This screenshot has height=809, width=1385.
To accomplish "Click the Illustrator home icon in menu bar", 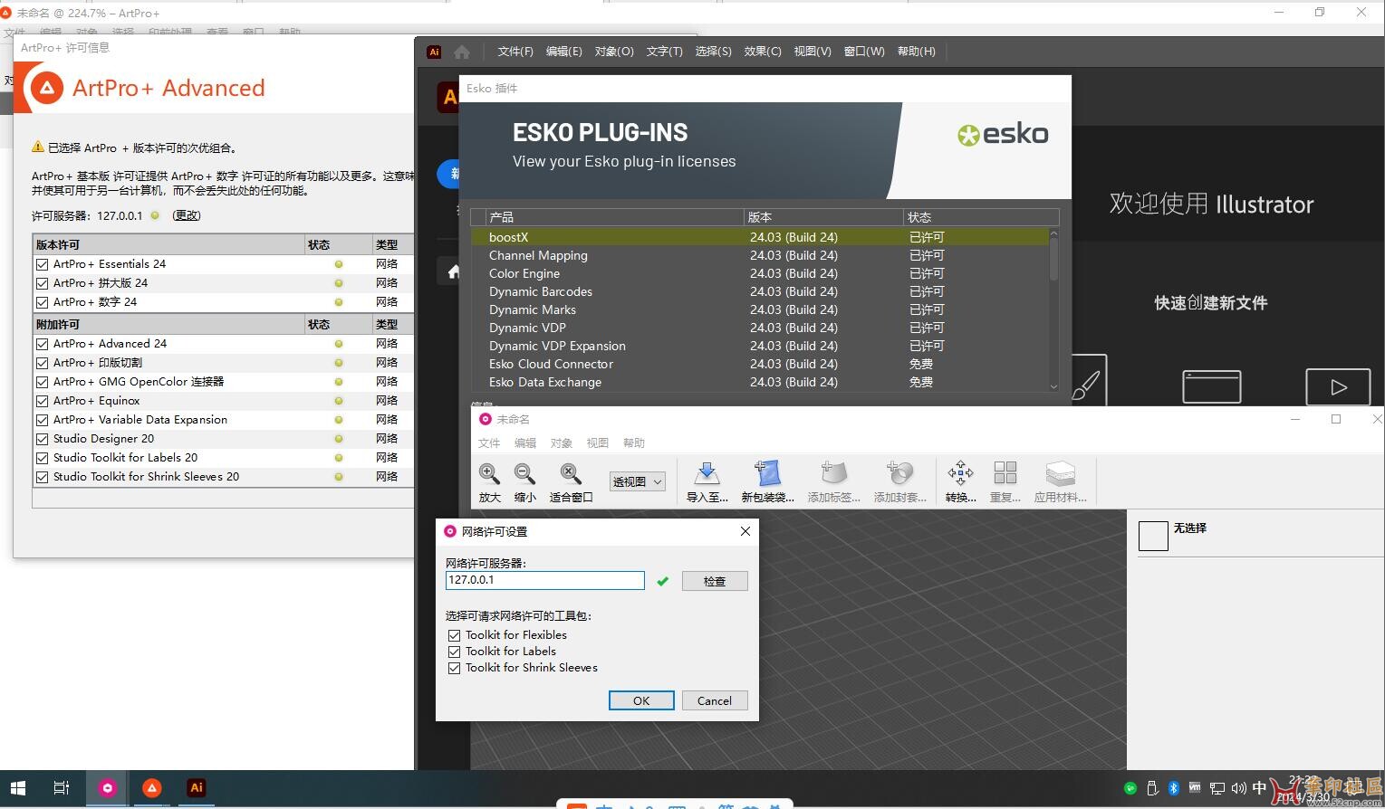I will pyautogui.click(x=462, y=52).
